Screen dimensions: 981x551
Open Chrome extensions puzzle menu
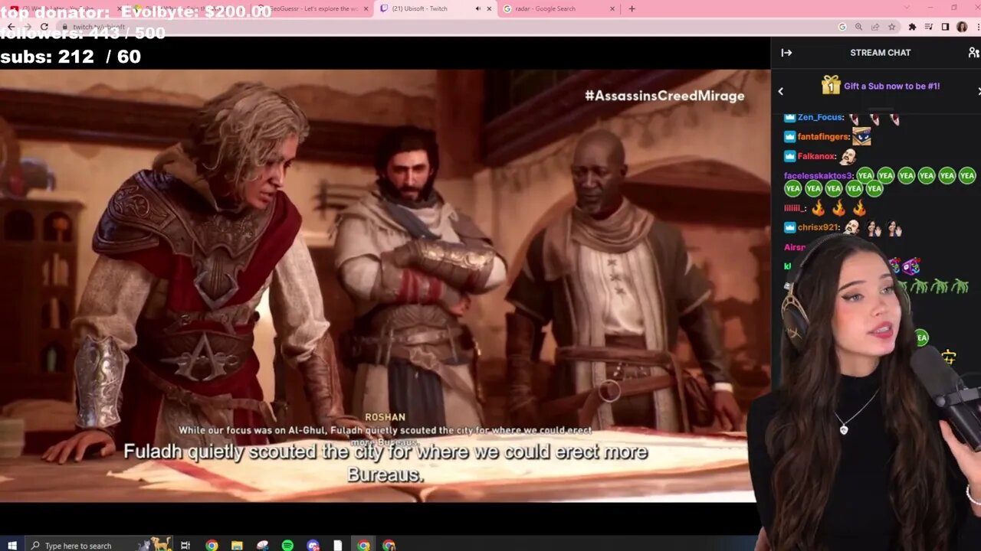tap(912, 27)
